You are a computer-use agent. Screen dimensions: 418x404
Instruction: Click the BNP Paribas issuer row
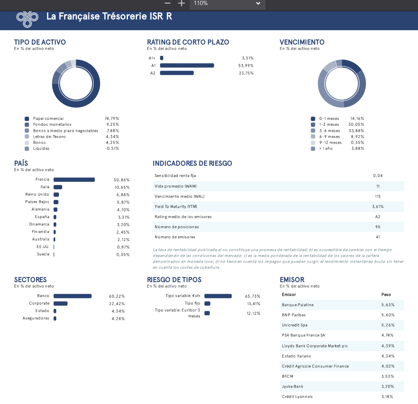click(x=342, y=315)
